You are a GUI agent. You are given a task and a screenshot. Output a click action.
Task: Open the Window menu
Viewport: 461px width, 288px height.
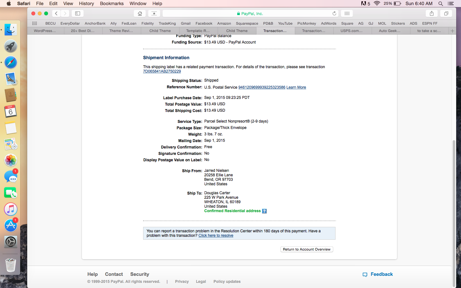138,4
